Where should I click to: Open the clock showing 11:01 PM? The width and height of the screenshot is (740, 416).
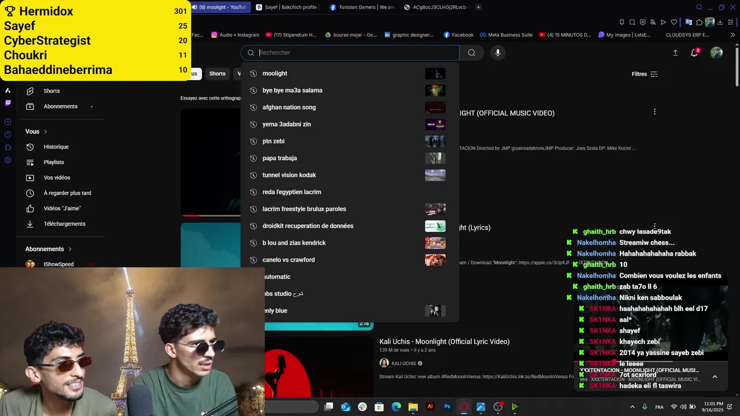coord(714,407)
